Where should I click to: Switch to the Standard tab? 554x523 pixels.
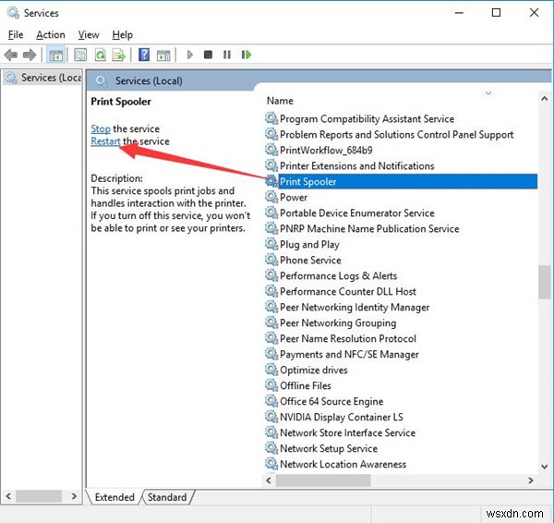pyautogui.click(x=167, y=497)
